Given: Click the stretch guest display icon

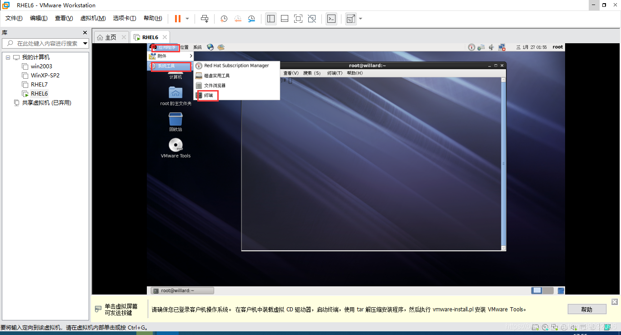Looking at the screenshot, I should (x=351, y=19).
